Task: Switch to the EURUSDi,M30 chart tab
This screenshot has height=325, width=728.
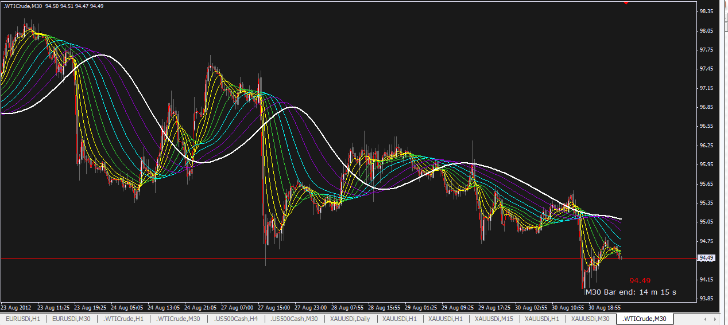Action: [71, 319]
